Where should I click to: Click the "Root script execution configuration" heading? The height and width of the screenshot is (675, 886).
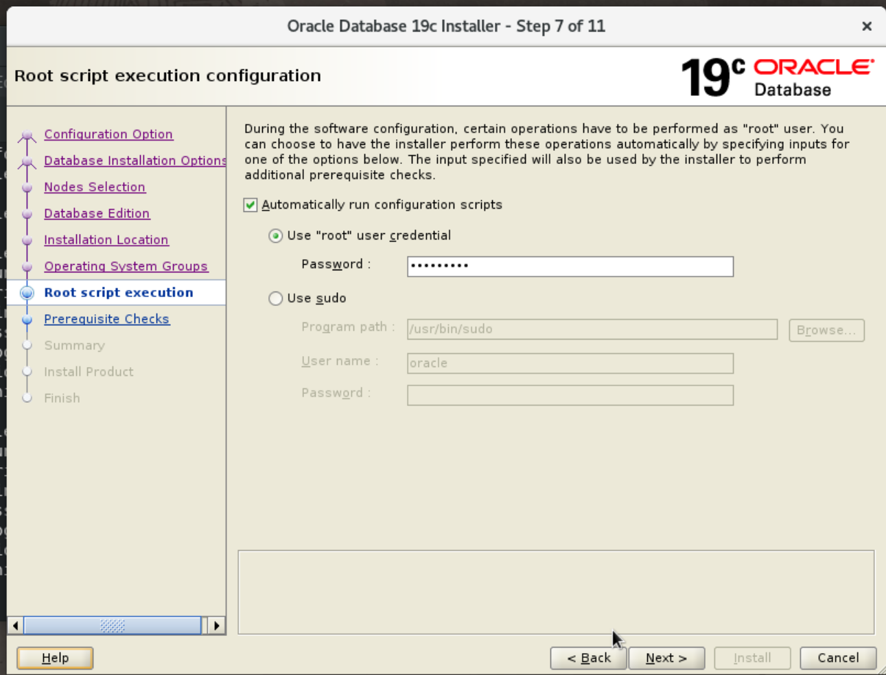click(167, 75)
